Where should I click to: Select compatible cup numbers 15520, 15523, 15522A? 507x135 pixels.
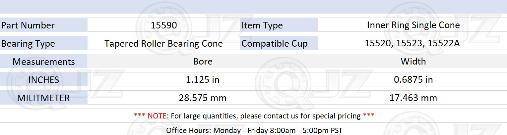[412, 43]
